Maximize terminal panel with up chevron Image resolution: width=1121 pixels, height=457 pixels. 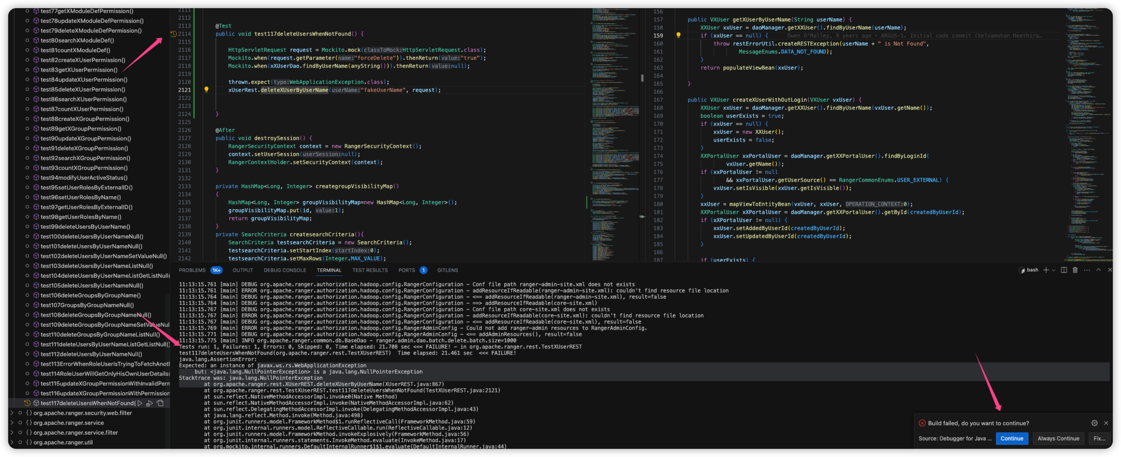1099,270
